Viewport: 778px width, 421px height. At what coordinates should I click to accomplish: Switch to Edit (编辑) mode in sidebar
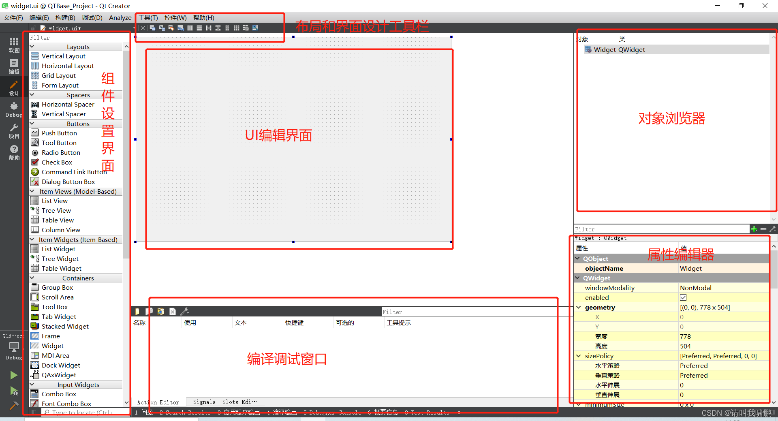click(x=14, y=66)
